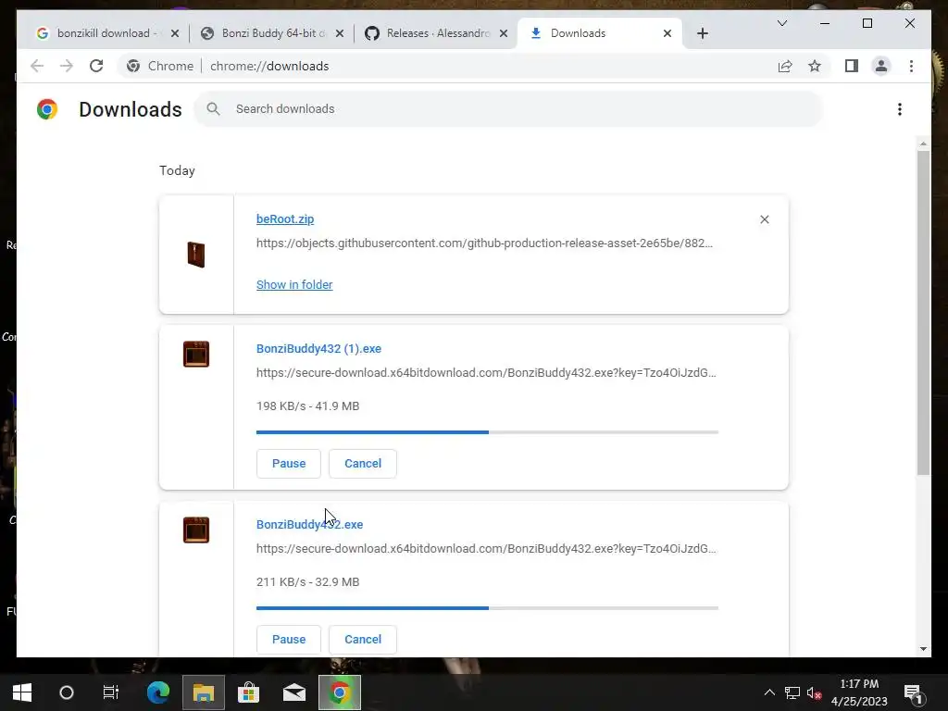Click the beRoot.zip githubusercontent source URL

tap(484, 243)
